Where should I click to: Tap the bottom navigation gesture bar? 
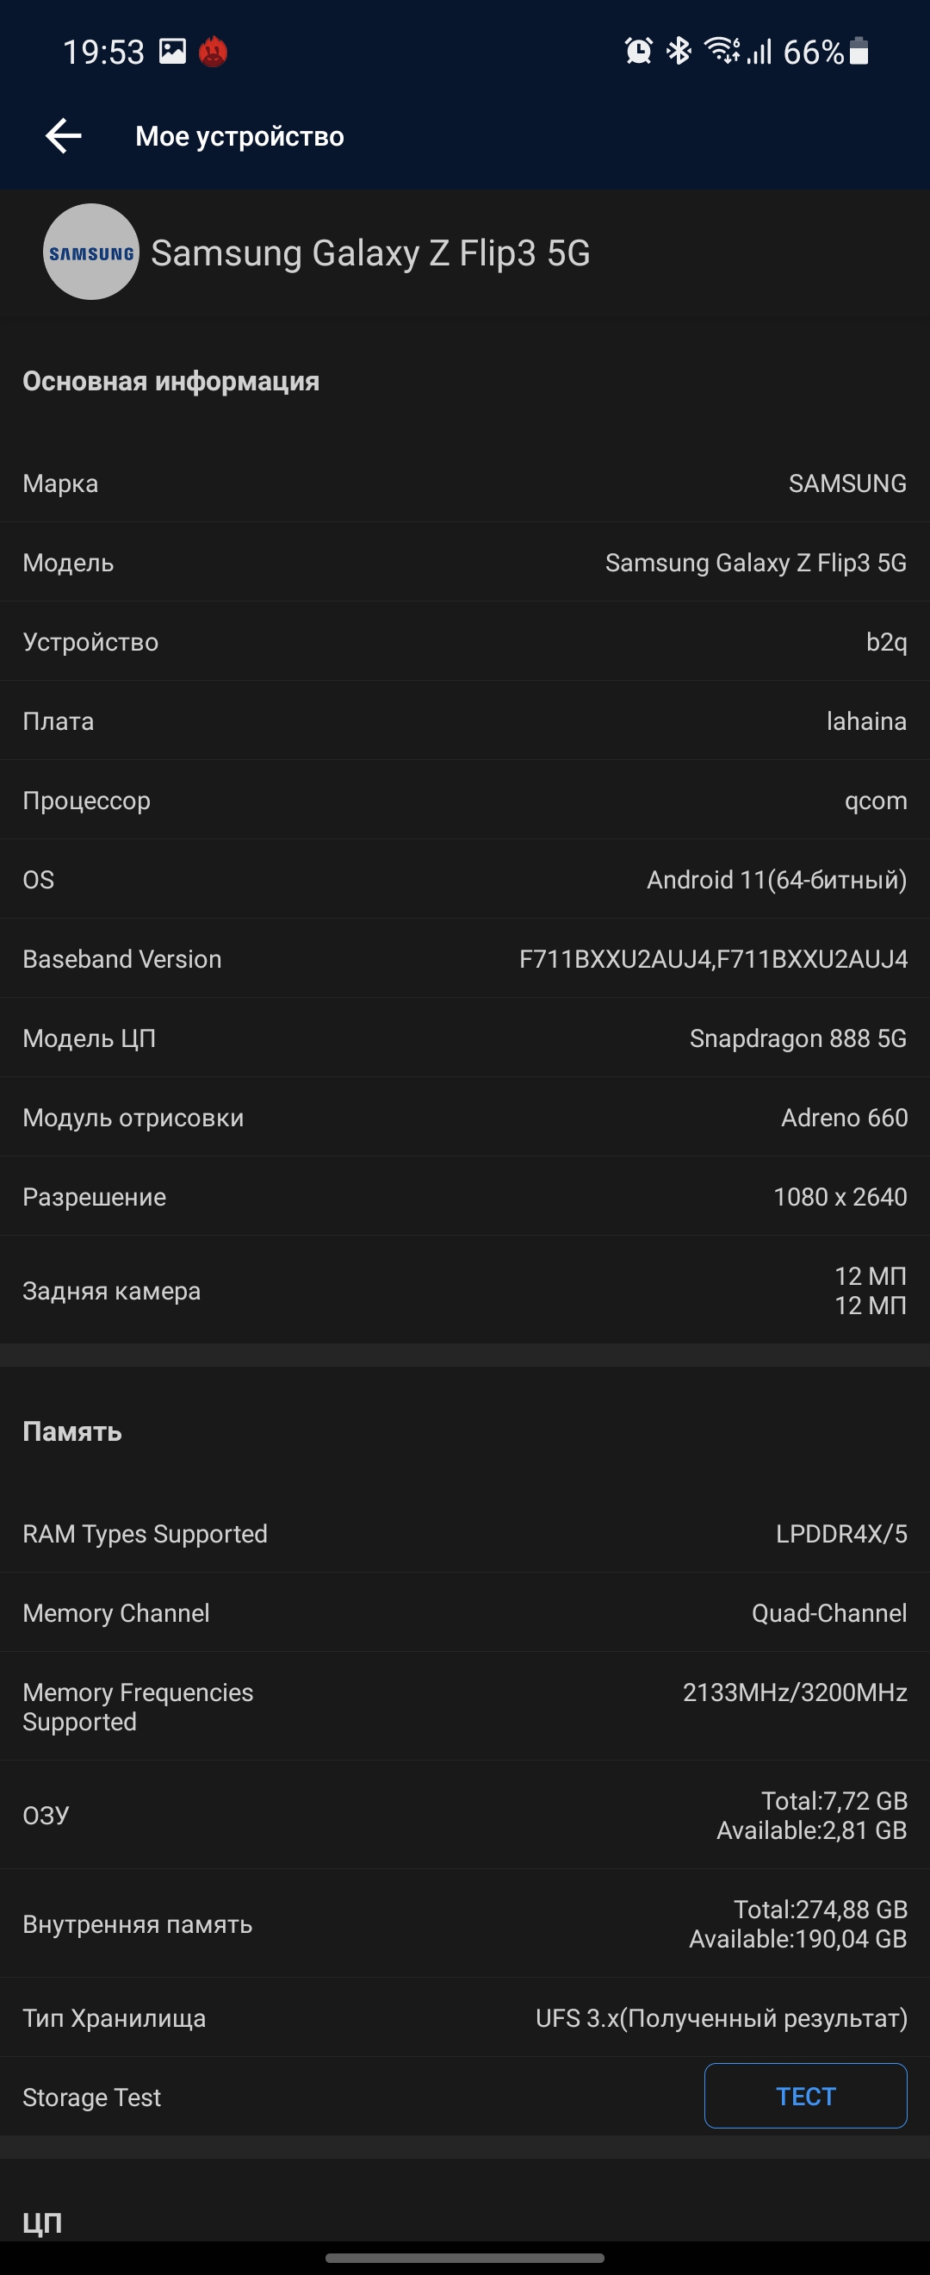pos(465,2258)
